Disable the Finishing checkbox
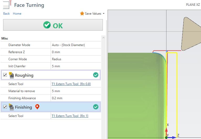 pyautogui.click(x=5, y=107)
